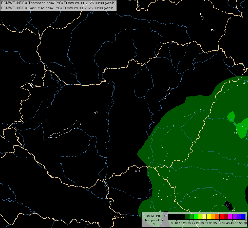248x228 pixels.
Task: Click the legend ThompsonIndex label
Action: 154,220
